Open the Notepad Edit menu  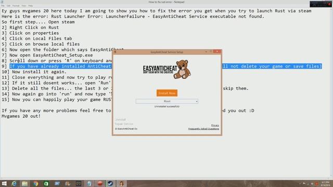8,6
